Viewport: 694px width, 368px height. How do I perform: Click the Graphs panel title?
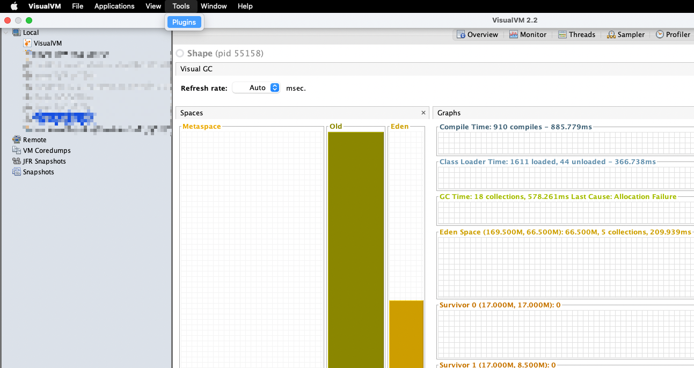pos(449,113)
